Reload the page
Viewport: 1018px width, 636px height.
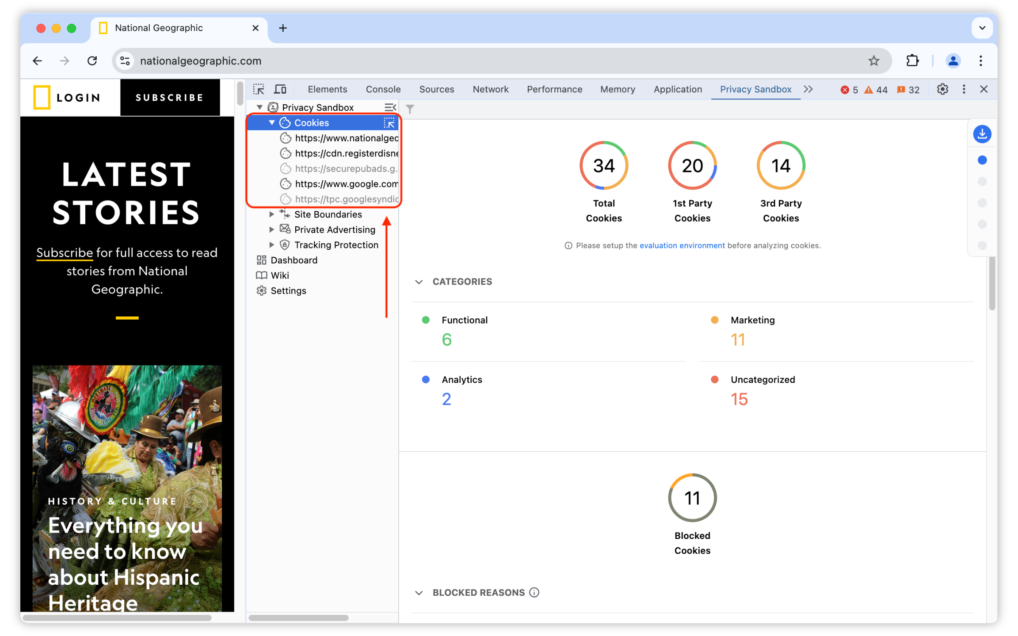(92, 61)
